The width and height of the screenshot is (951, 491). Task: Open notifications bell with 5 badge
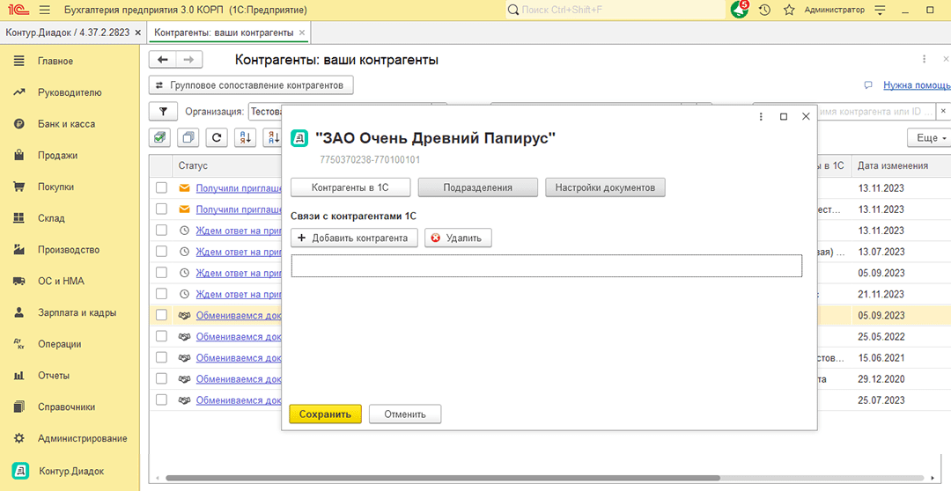pyautogui.click(x=740, y=9)
